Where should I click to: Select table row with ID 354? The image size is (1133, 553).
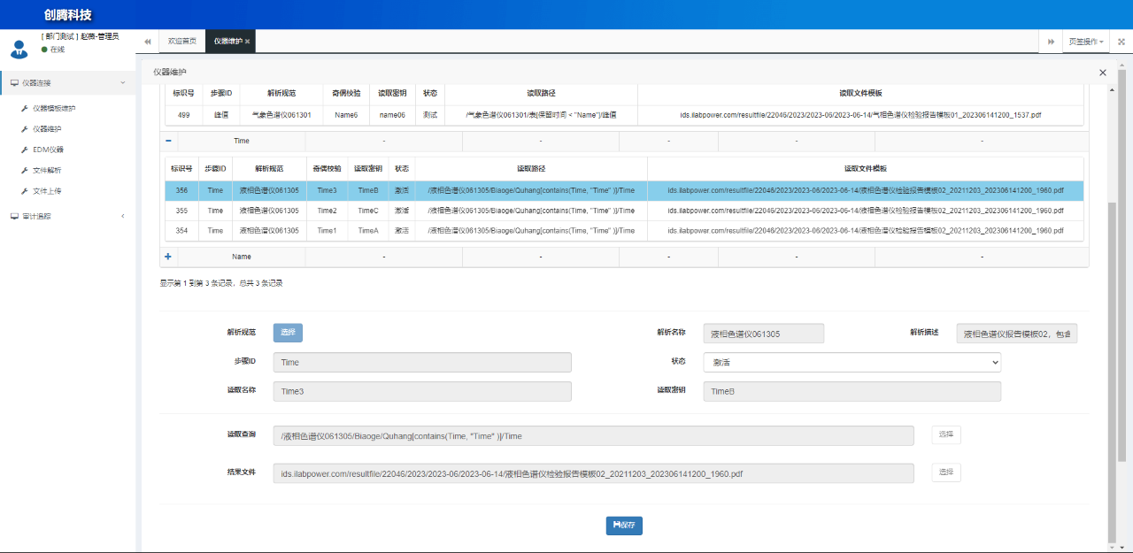point(624,230)
